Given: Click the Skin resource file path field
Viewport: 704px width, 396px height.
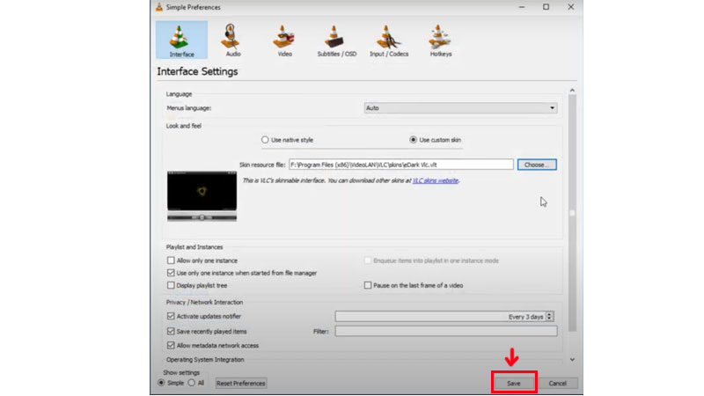Looking at the screenshot, I should (x=401, y=165).
